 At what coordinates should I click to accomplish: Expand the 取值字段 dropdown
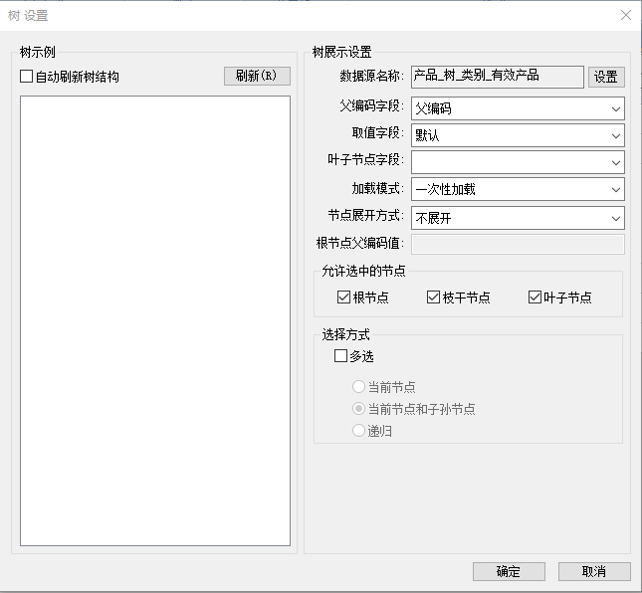(518, 135)
